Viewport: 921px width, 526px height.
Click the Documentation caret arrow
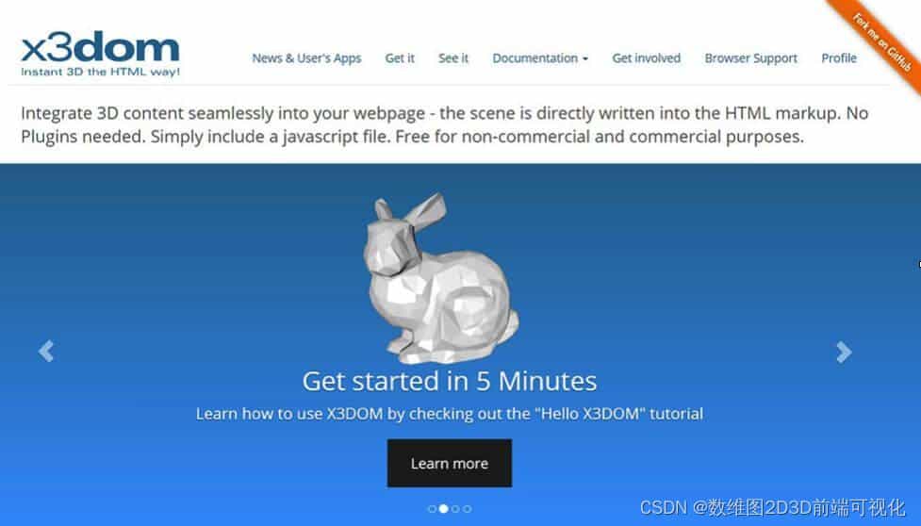[x=585, y=58]
